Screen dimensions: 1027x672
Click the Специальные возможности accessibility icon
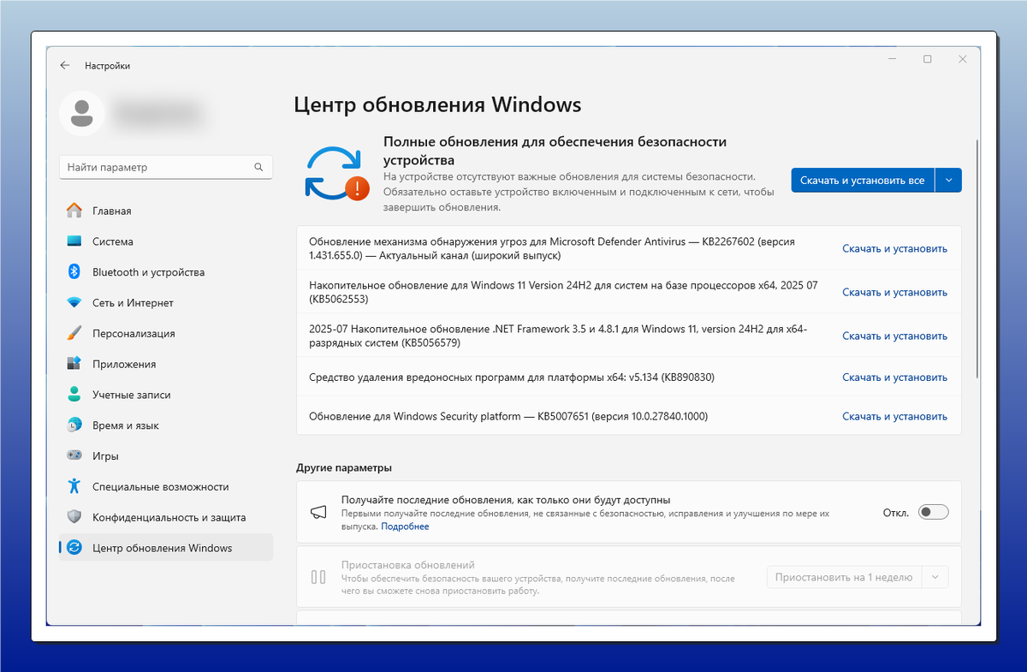74,486
